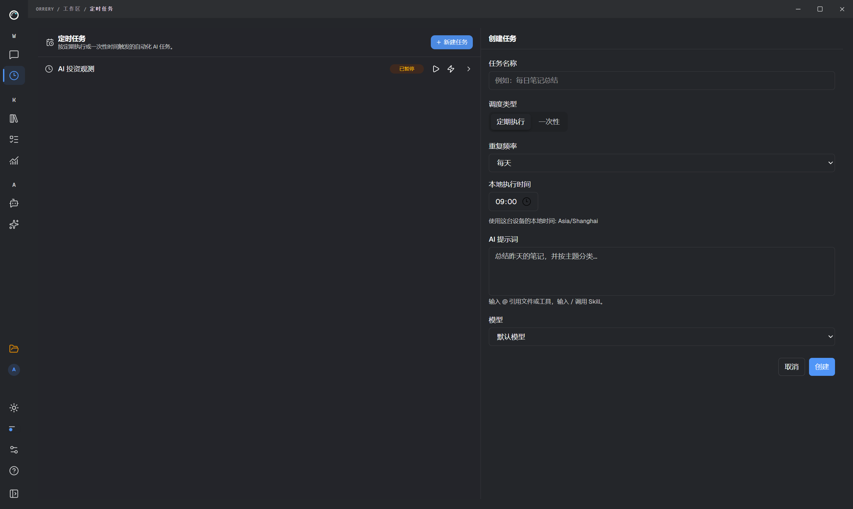Focus the 任务名称 input field
The height and width of the screenshot is (509, 853).
(x=661, y=81)
